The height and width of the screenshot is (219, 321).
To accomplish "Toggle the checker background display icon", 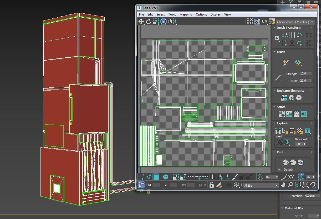I will (x=250, y=22).
